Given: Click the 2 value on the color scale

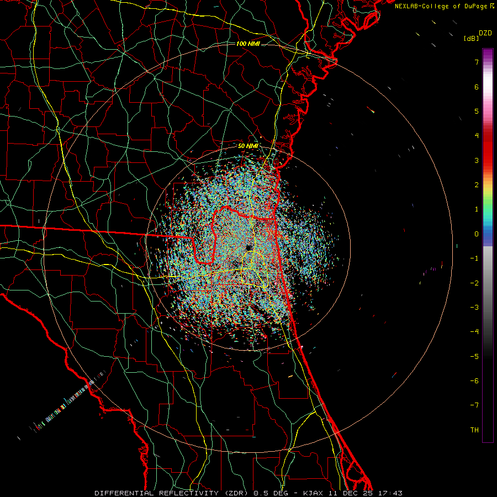Looking at the screenshot, I should tap(477, 185).
